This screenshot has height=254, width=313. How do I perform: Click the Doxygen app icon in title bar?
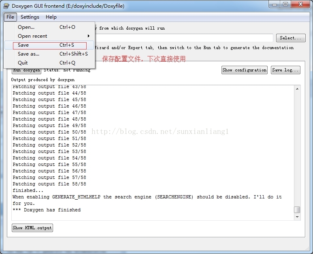point(6,6)
